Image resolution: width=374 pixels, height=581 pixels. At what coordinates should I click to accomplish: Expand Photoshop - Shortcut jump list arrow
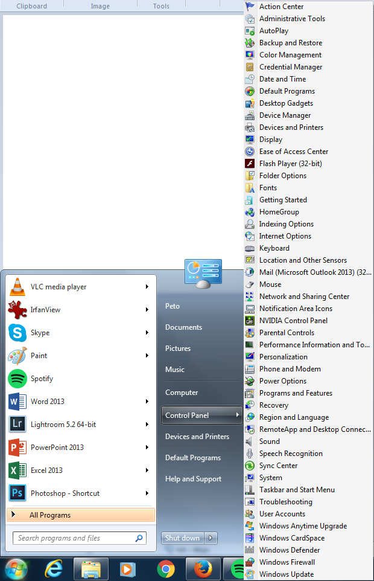coord(147,493)
